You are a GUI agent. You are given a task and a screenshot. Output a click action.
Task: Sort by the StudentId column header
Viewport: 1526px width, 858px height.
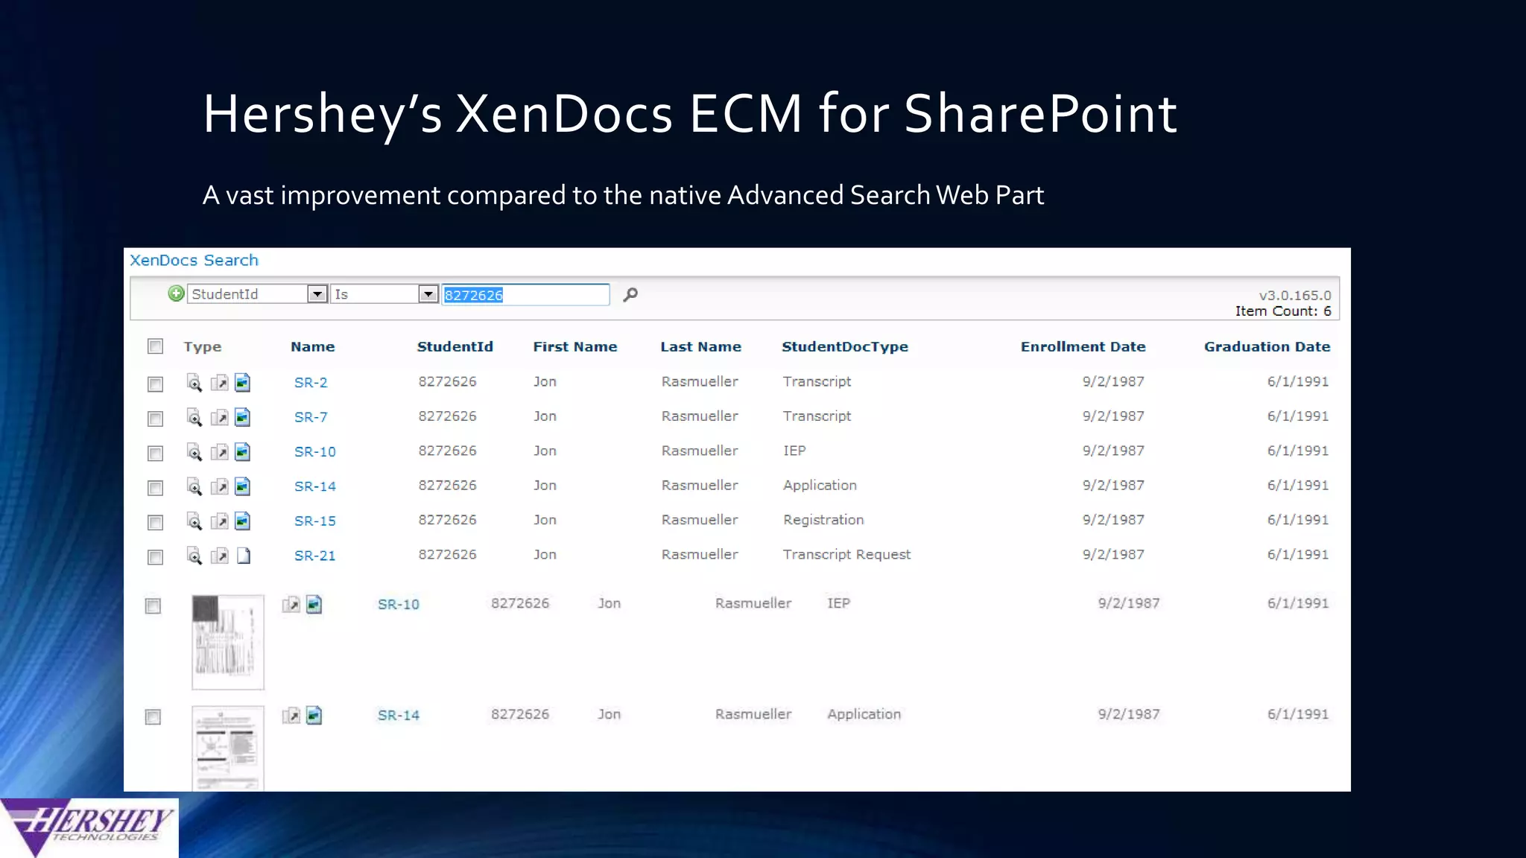455,346
